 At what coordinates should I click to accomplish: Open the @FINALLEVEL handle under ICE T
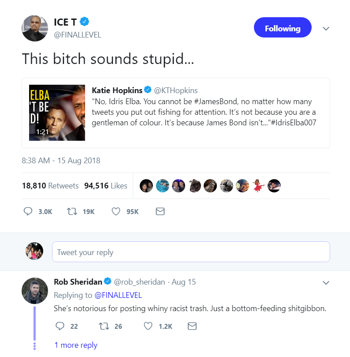point(77,35)
